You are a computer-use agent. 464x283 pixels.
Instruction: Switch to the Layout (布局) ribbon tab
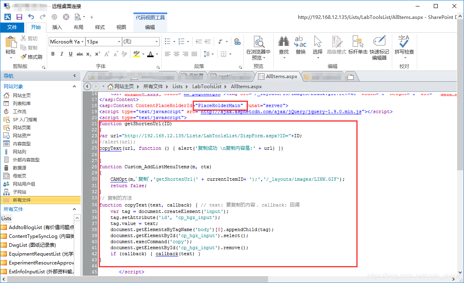coord(79,27)
